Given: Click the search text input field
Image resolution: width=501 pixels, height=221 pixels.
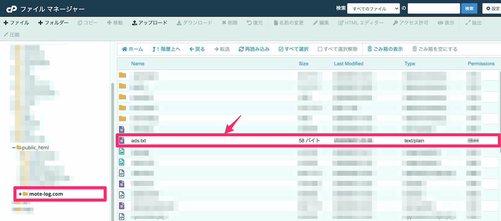Looking at the screenshot, I should point(433,8).
